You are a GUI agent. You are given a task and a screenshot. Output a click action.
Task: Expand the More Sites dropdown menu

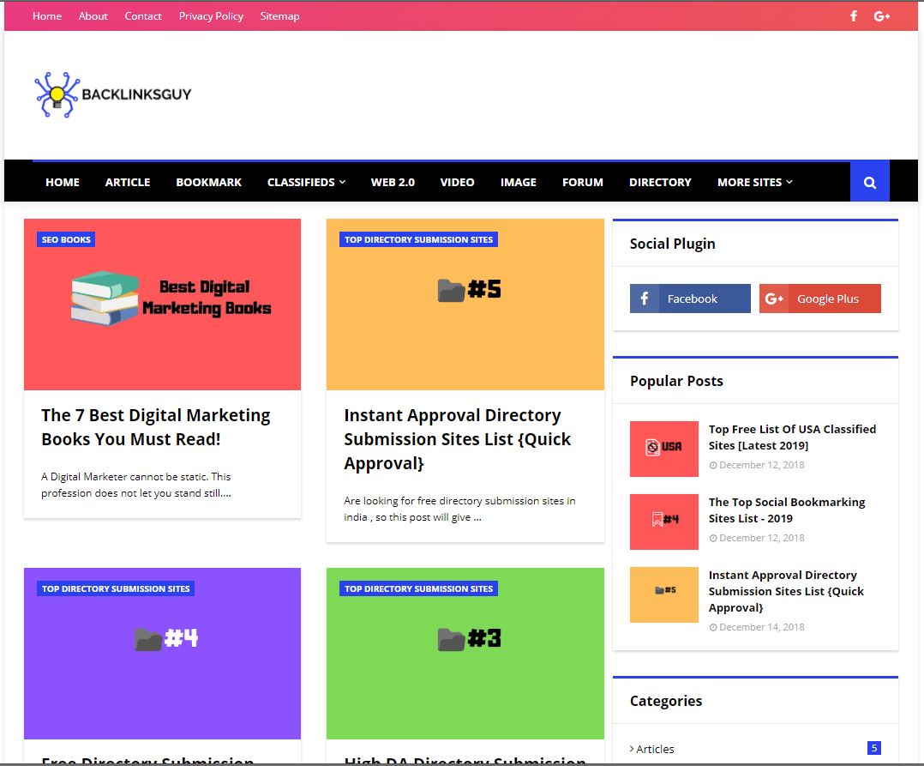point(755,182)
